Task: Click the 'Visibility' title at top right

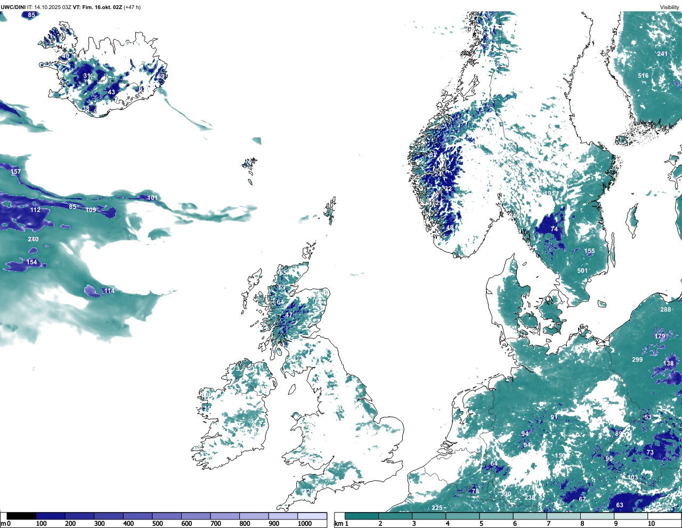Action: [x=670, y=7]
